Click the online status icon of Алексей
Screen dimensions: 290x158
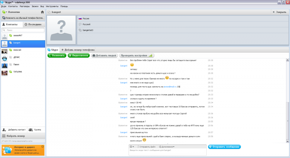[x=10, y=50]
